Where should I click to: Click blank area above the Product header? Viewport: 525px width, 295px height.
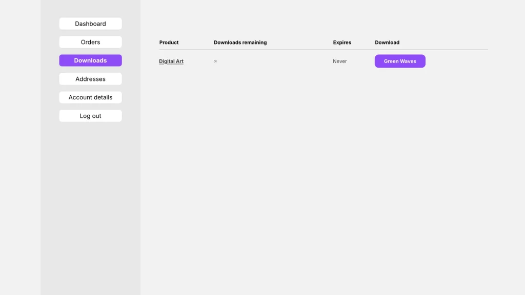tap(169, 20)
